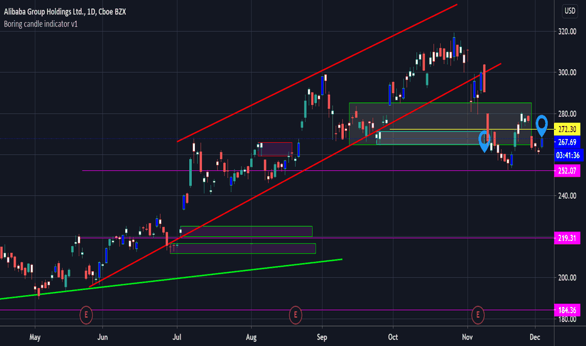Click the Nov label on time axis
The image size is (586, 346).
(467, 337)
